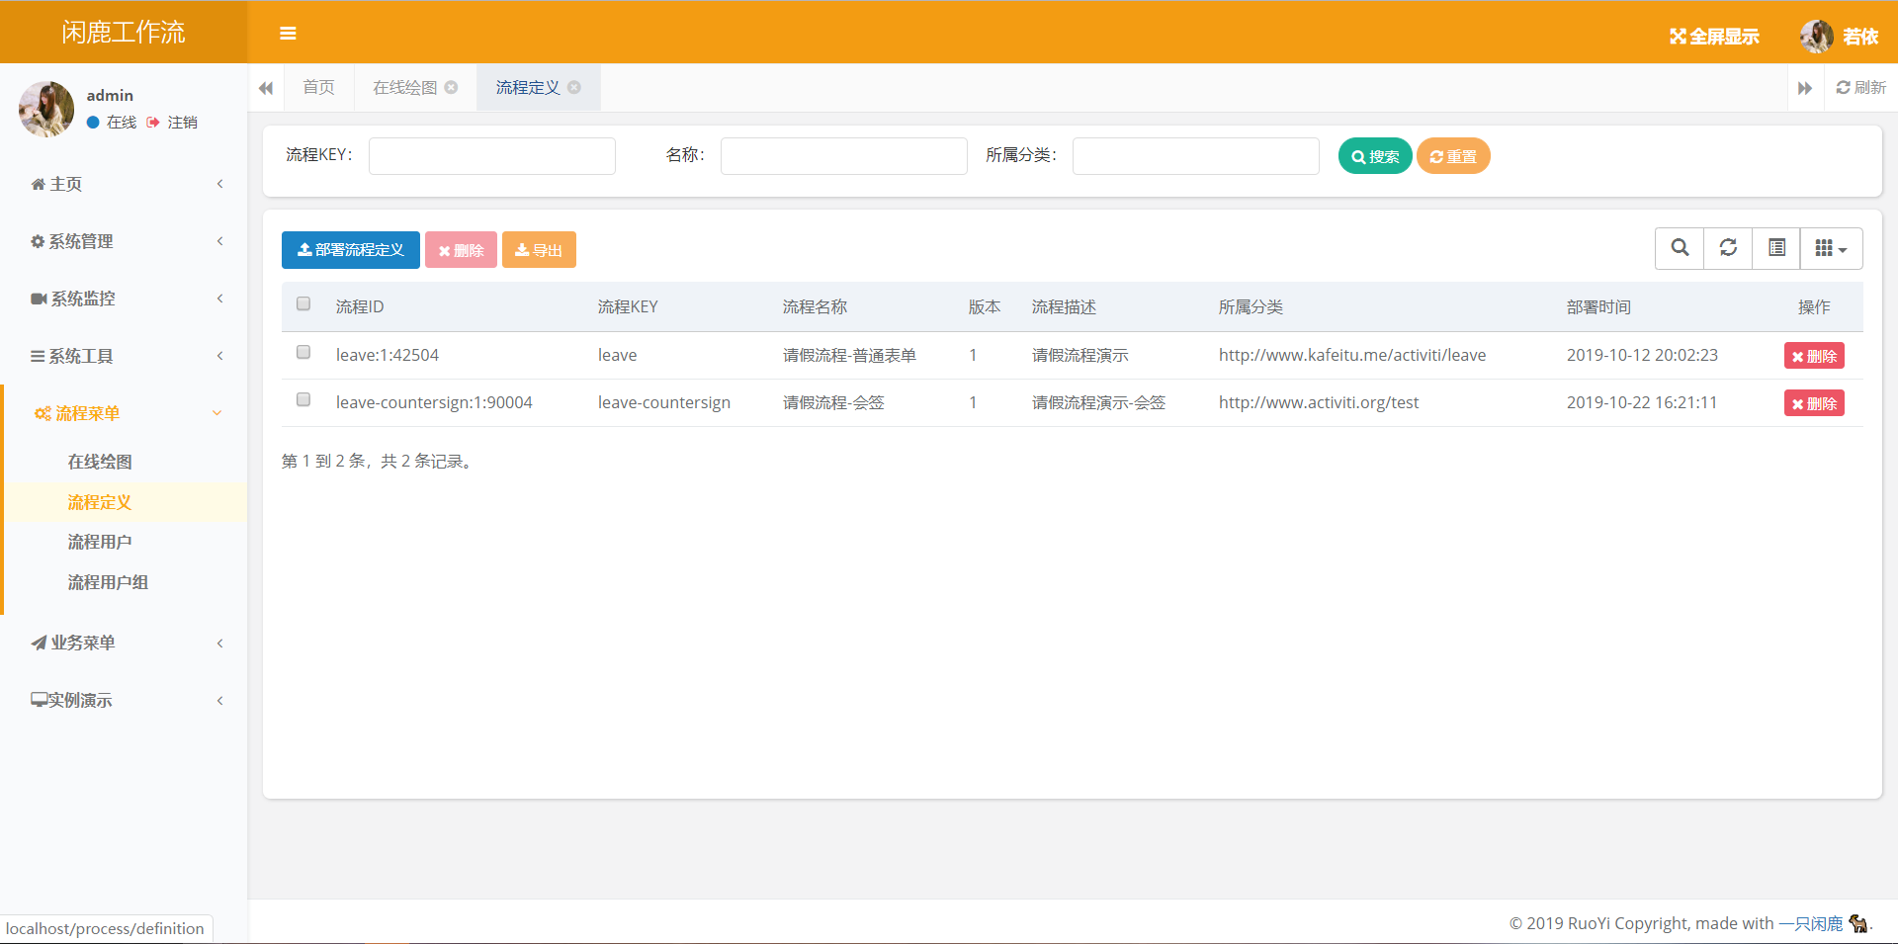Viewport: 1898px width, 944px height.
Task: Switch to the 首页 tab
Action: [318, 87]
